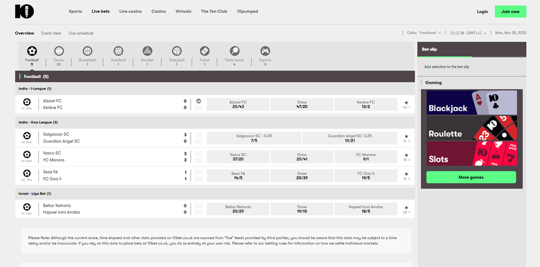This screenshot has height=267, width=540.
Task: Switch to Event view tab
Action: 51,33
